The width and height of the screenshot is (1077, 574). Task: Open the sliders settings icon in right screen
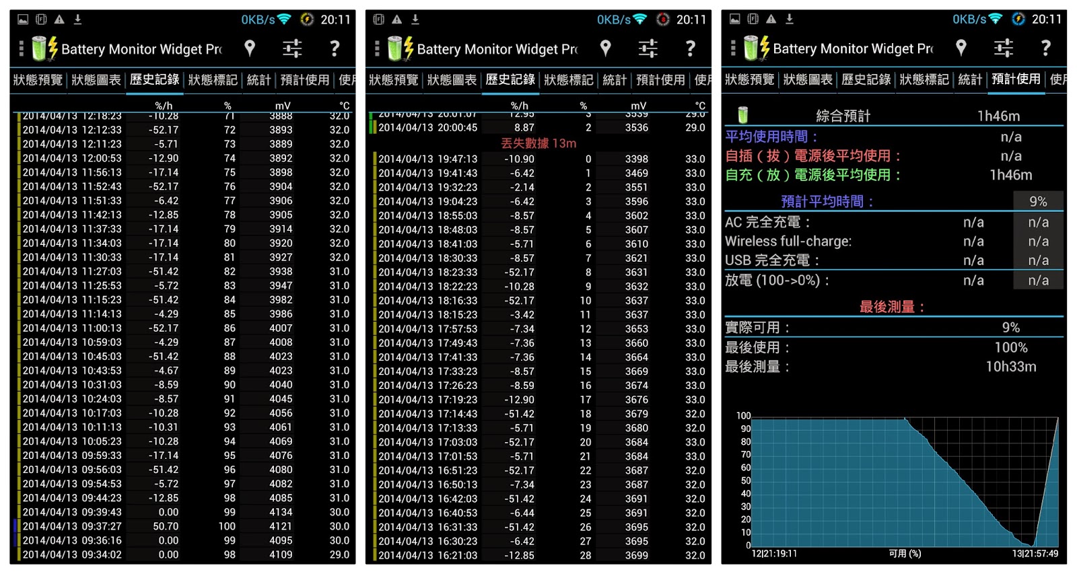tap(1004, 47)
